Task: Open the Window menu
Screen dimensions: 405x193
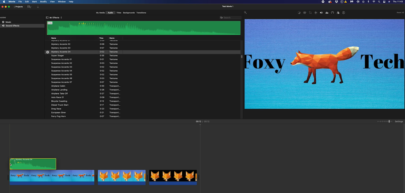Action: click(x=62, y=1)
